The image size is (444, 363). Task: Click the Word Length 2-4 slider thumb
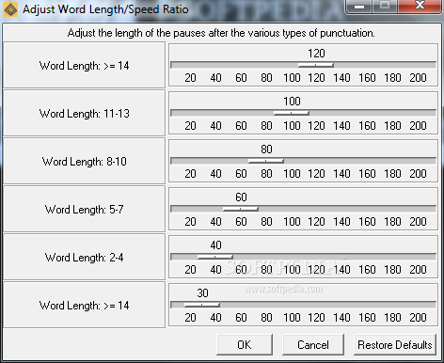[x=215, y=257]
